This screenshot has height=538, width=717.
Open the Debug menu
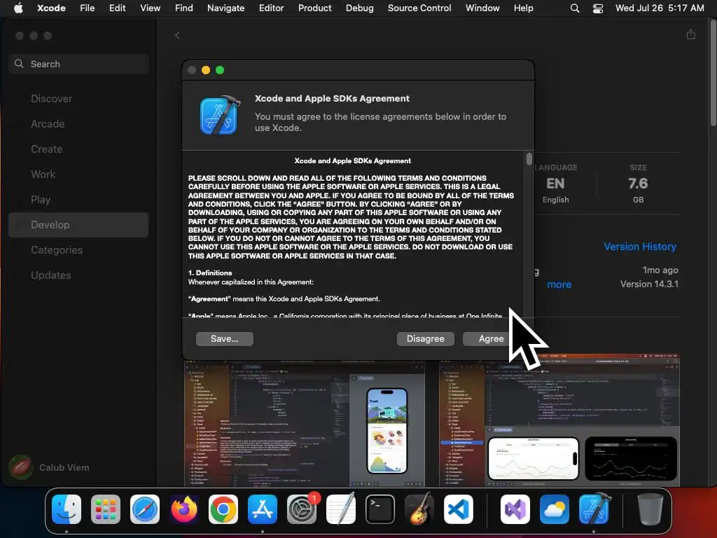click(x=359, y=8)
